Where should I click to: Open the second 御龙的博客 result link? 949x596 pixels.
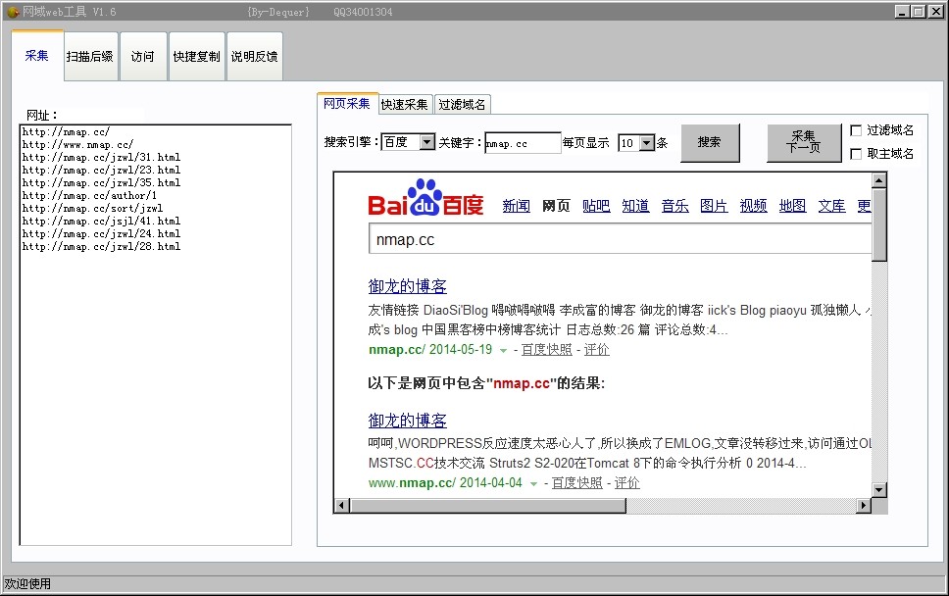tap(407, 421)
